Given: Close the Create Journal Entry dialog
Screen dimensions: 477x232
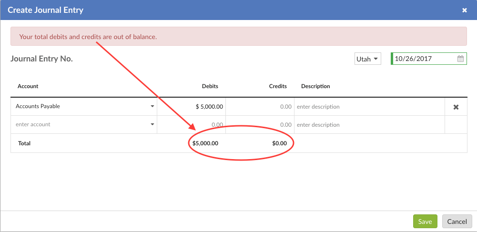Looking at the screenshot, I should tap(465, 10).
